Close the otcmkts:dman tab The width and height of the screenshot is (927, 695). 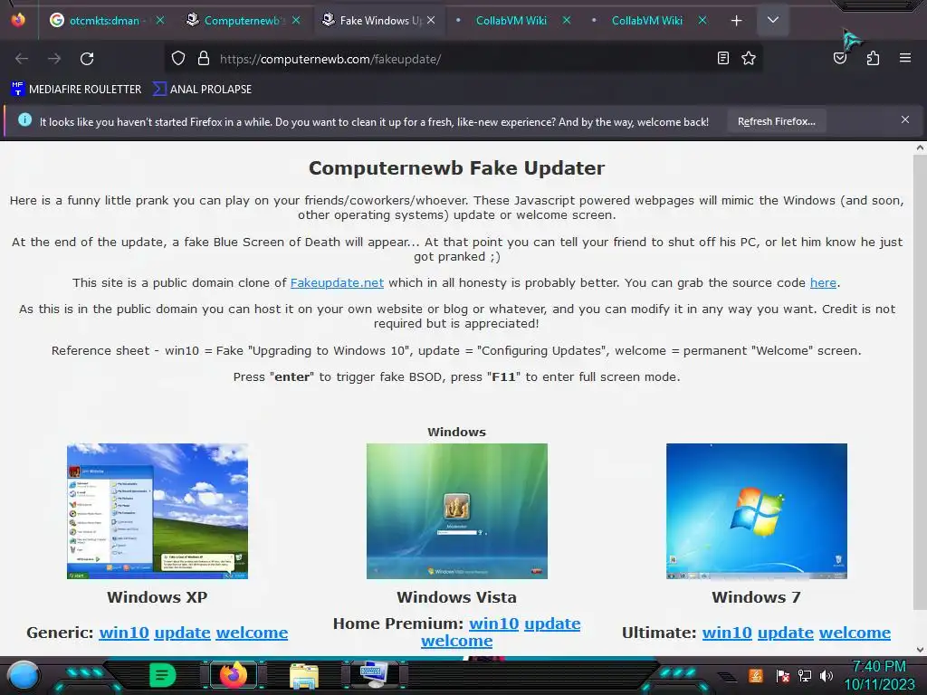pos(160,21)
